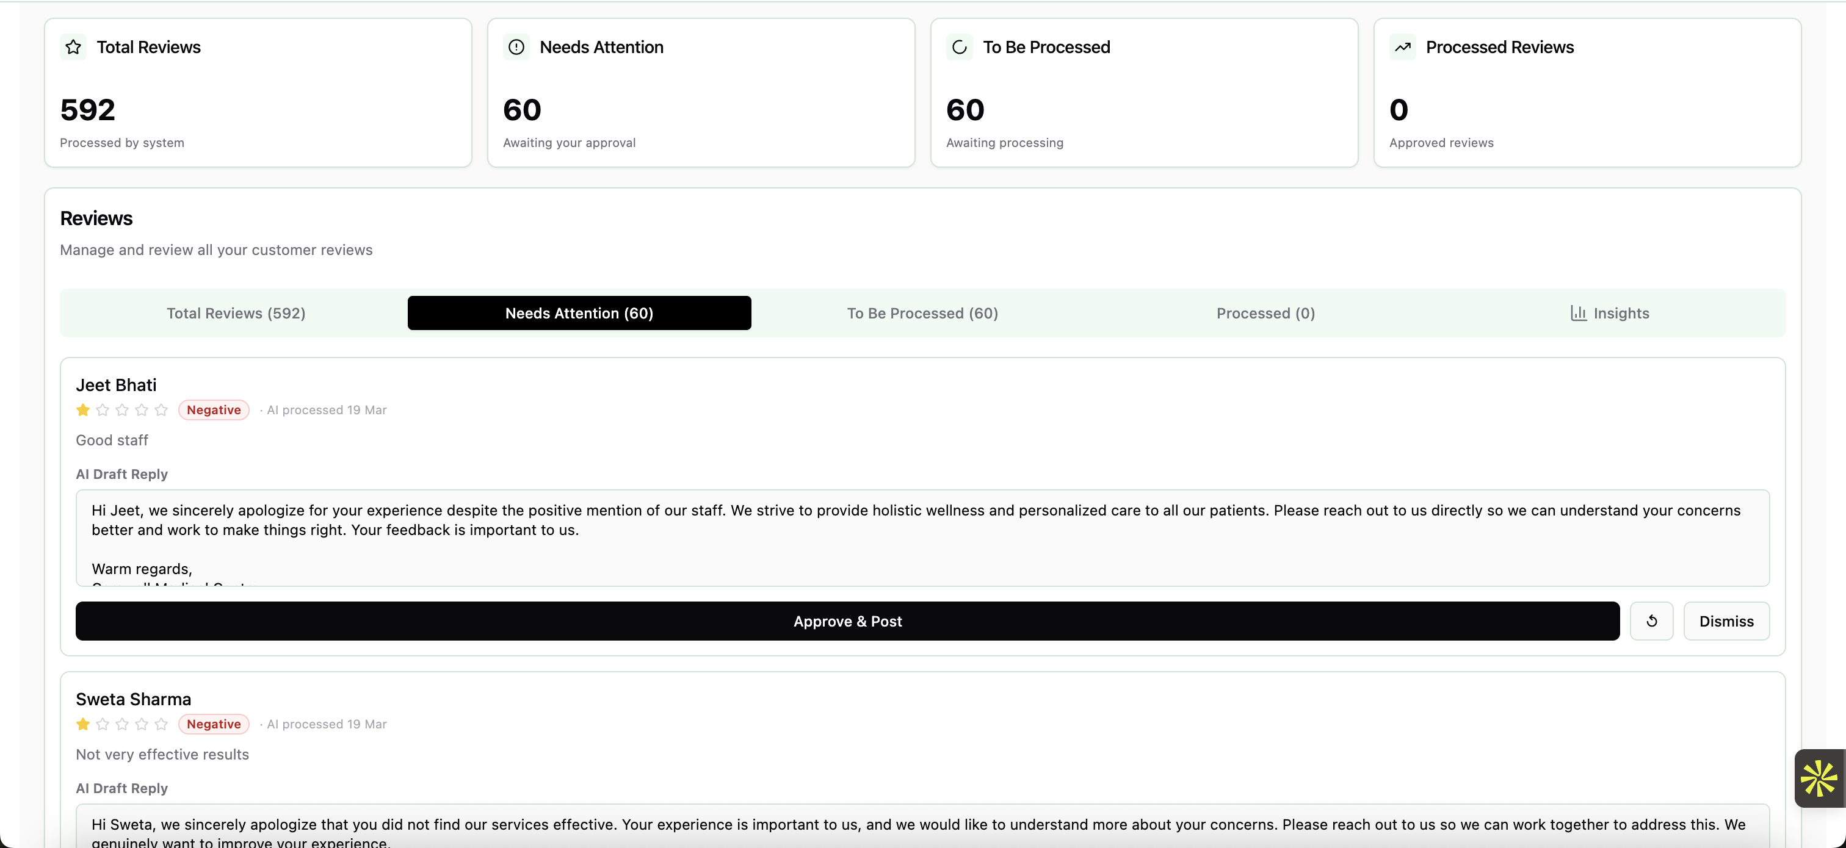Click the fifth star in Sweta Sharma's rating
1846x848 pixels.
point(161,724)
